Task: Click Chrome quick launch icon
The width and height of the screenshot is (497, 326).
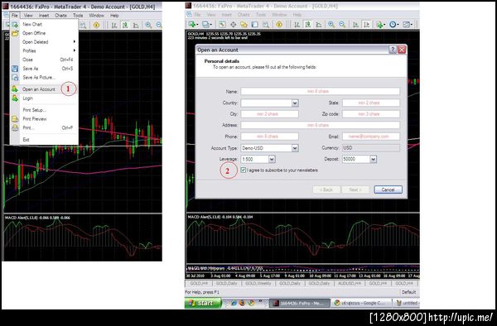Action: click(x=251, y=303)
